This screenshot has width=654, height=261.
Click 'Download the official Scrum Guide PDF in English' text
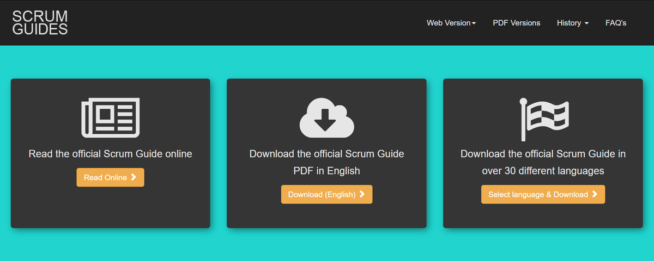click(x=327, y=162)
